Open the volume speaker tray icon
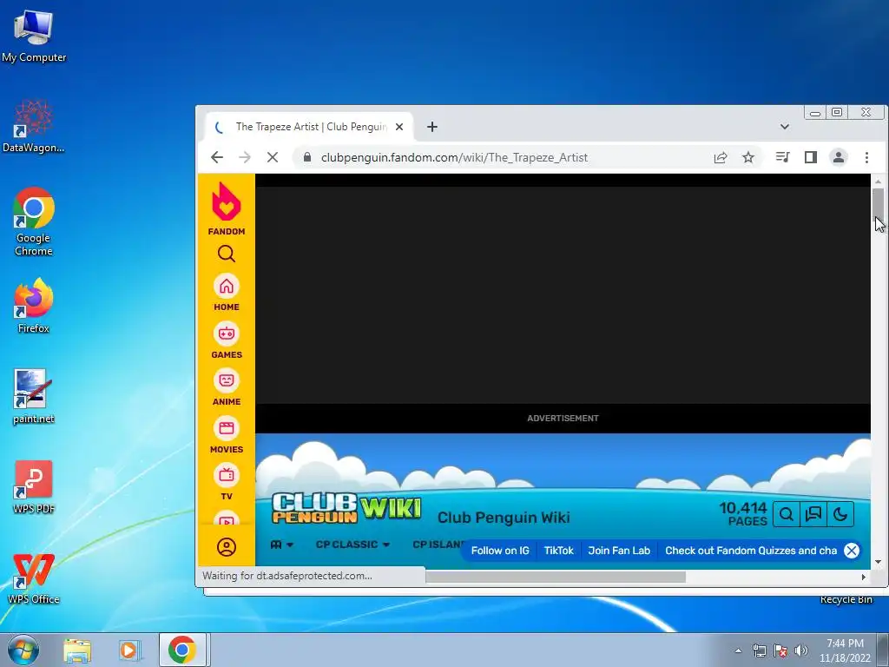Screen dimensions: 889x667 coord(801,650)
